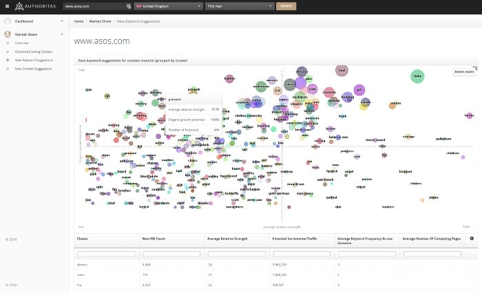Click the Potential Incremental Traffic filter box

(x=302, y=254)
